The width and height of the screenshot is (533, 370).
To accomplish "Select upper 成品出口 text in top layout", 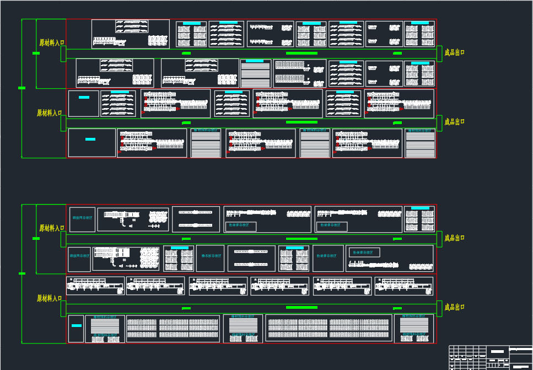I will point(455,52).
